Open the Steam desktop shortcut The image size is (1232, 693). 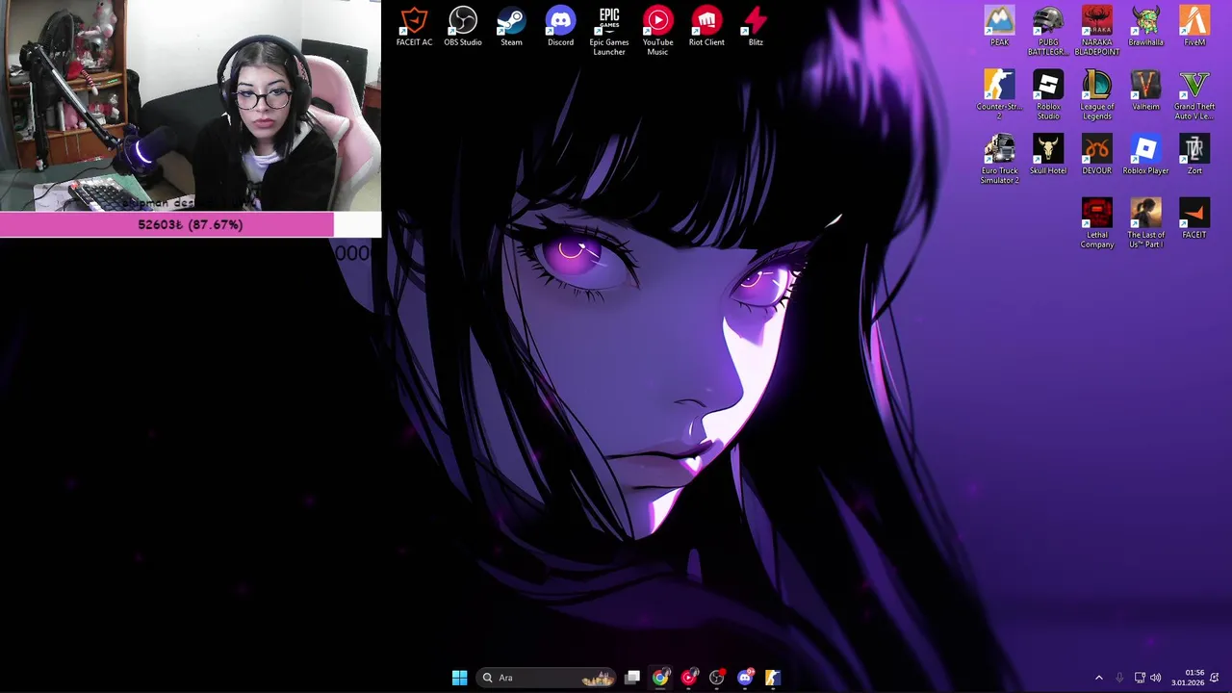[511, 26]
